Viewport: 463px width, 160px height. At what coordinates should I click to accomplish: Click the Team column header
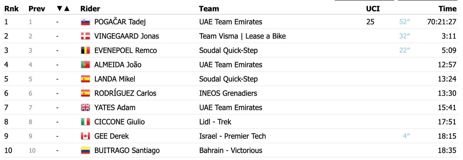pos(209,8)
